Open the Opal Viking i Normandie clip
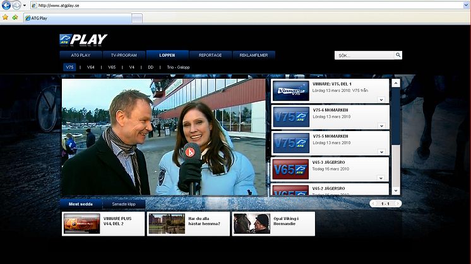This screenshot has height=264, width=471. coord(273,224)
